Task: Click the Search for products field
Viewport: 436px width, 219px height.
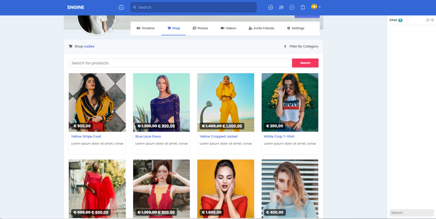Action: pyautogui.click(x=180, y=63)
